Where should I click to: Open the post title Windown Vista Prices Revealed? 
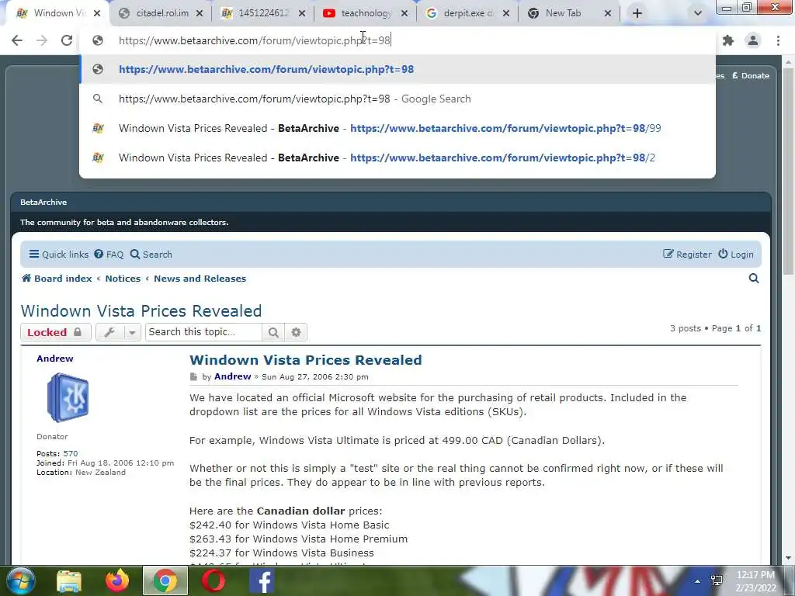pos(306,360)
